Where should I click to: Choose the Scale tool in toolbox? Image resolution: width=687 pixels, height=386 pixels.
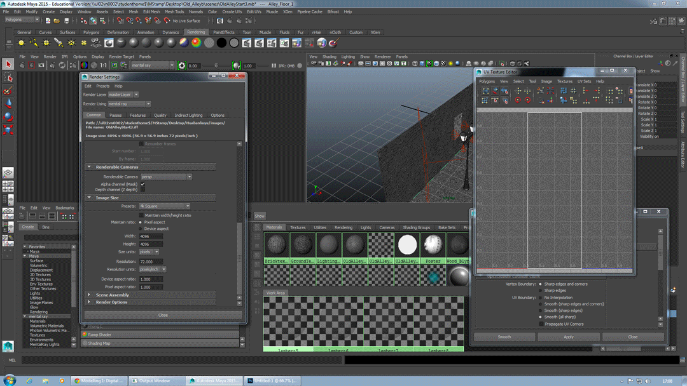coord(8,130)
